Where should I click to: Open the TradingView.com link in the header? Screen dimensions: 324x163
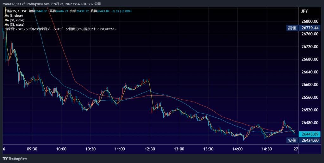[38, 4]
